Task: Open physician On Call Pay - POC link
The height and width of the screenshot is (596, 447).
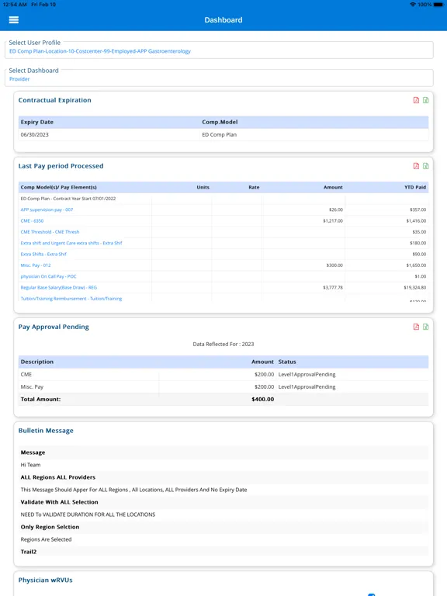Action: point(48,276)
